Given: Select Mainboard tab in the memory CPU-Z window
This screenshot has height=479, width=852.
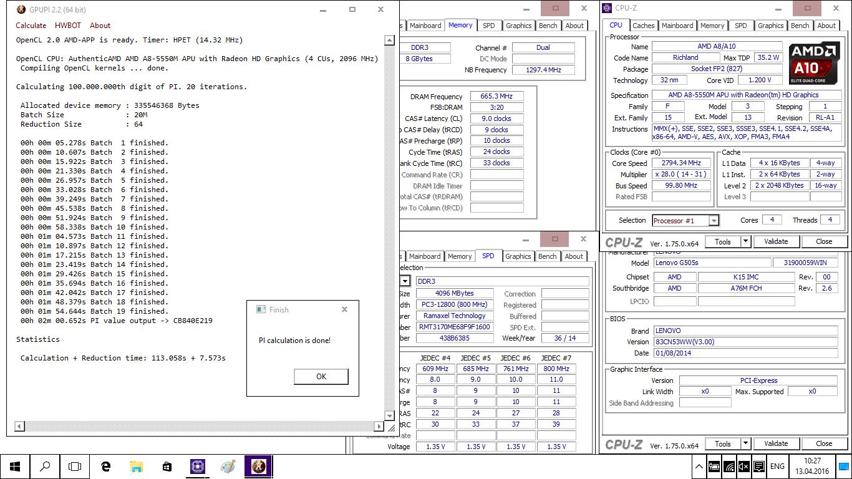Looking at the screenshot, I should [425, 26].
